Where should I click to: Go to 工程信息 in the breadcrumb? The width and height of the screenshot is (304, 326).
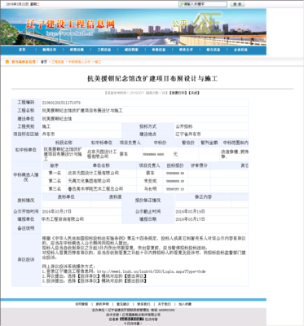pyautogui.click(x=58, y=62)
